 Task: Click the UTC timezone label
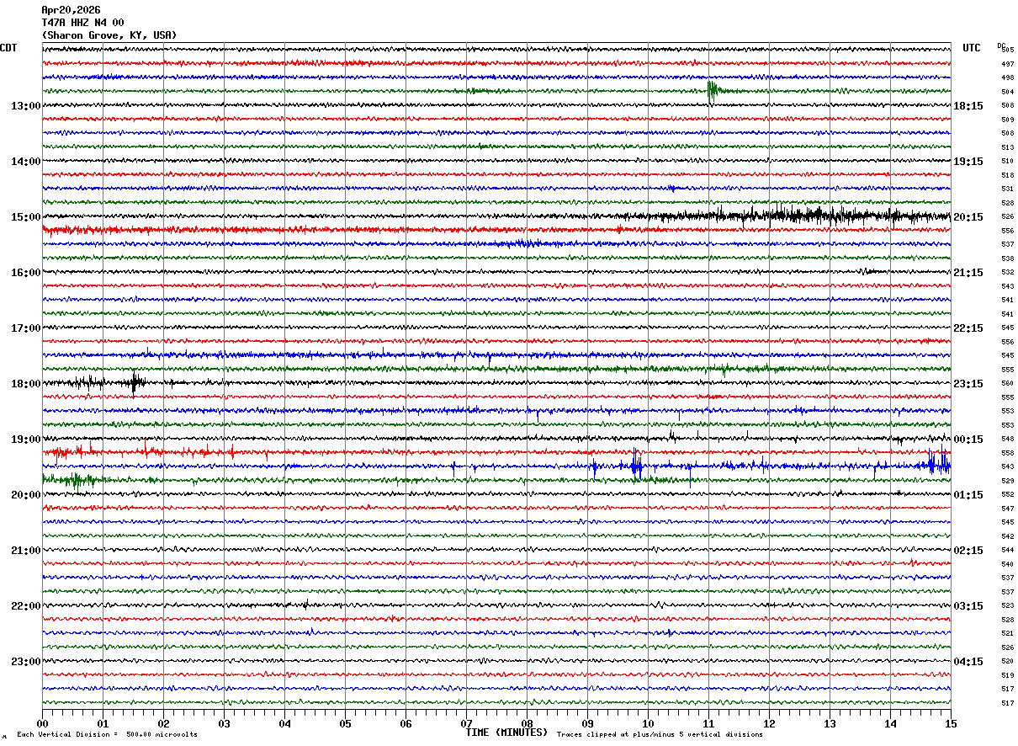(x=972, y=48)
